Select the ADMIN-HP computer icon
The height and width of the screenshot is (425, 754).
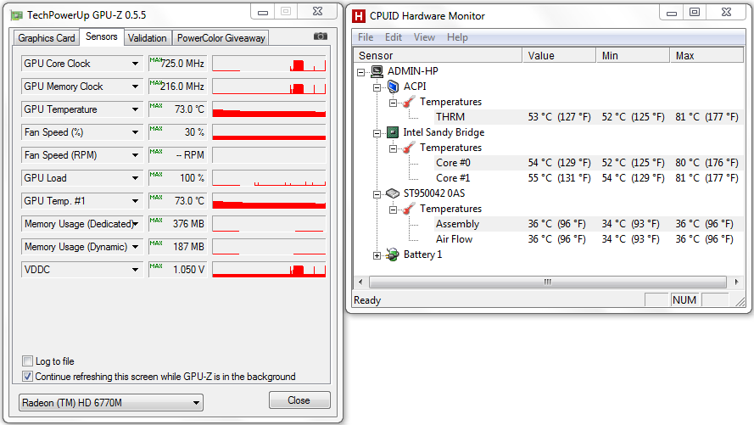377,71
